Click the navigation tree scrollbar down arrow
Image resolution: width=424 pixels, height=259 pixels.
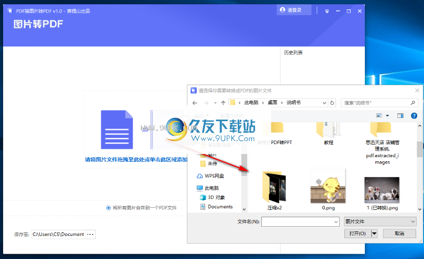coord(244,209)
